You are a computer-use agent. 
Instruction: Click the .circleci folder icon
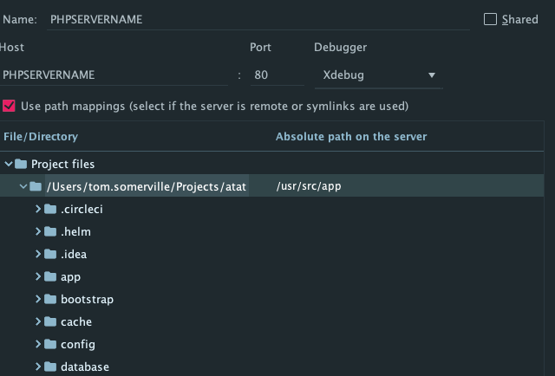click(x=50, y=209)
